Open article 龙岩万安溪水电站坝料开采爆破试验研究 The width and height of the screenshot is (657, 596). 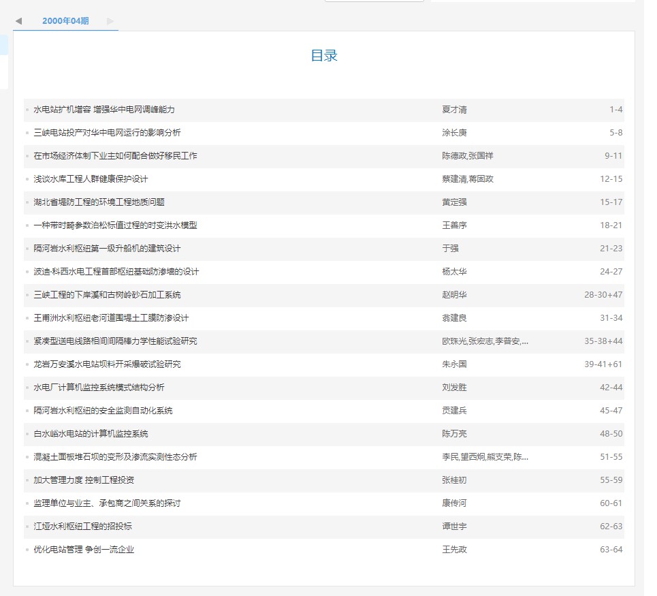[107, 364]
